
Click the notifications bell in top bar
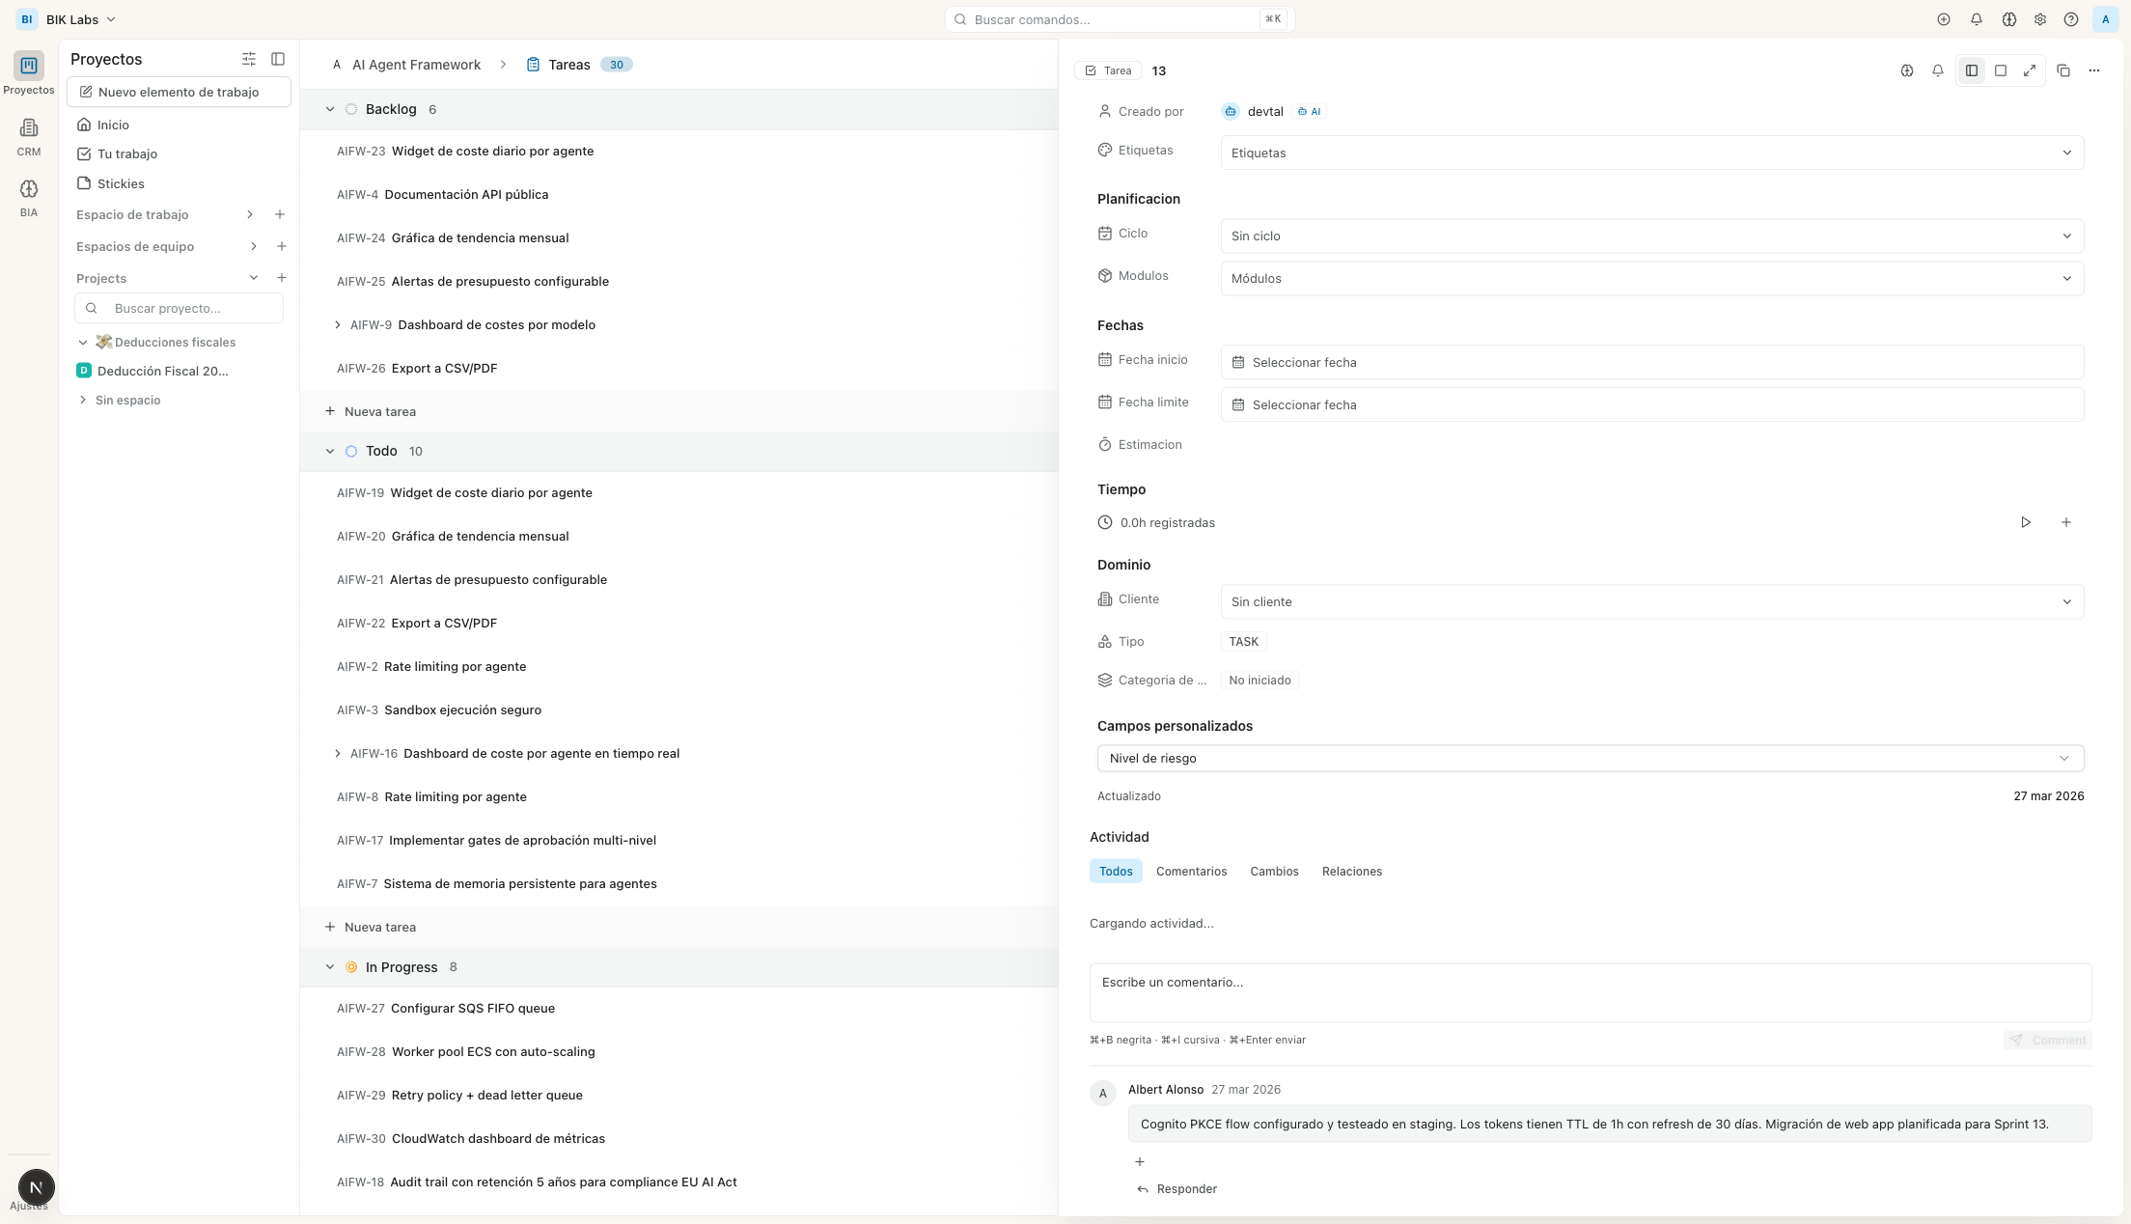pyautogui.click(x=1976, y=19)
